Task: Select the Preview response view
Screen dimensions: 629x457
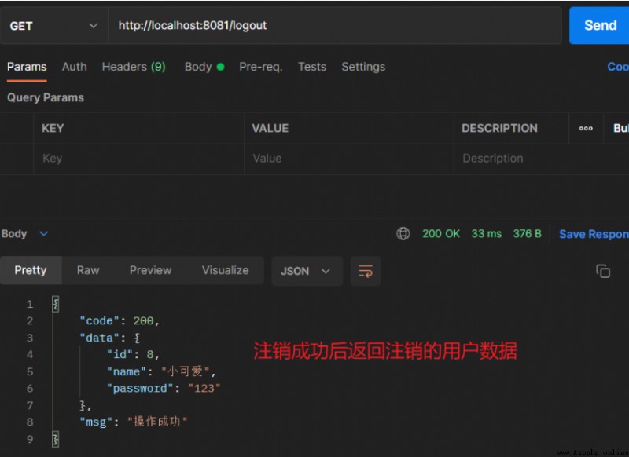Action: pyautogui.click(x=150, y=270)
